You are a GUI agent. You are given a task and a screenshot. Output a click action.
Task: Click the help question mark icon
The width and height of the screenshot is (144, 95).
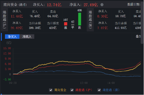[102, 5]
